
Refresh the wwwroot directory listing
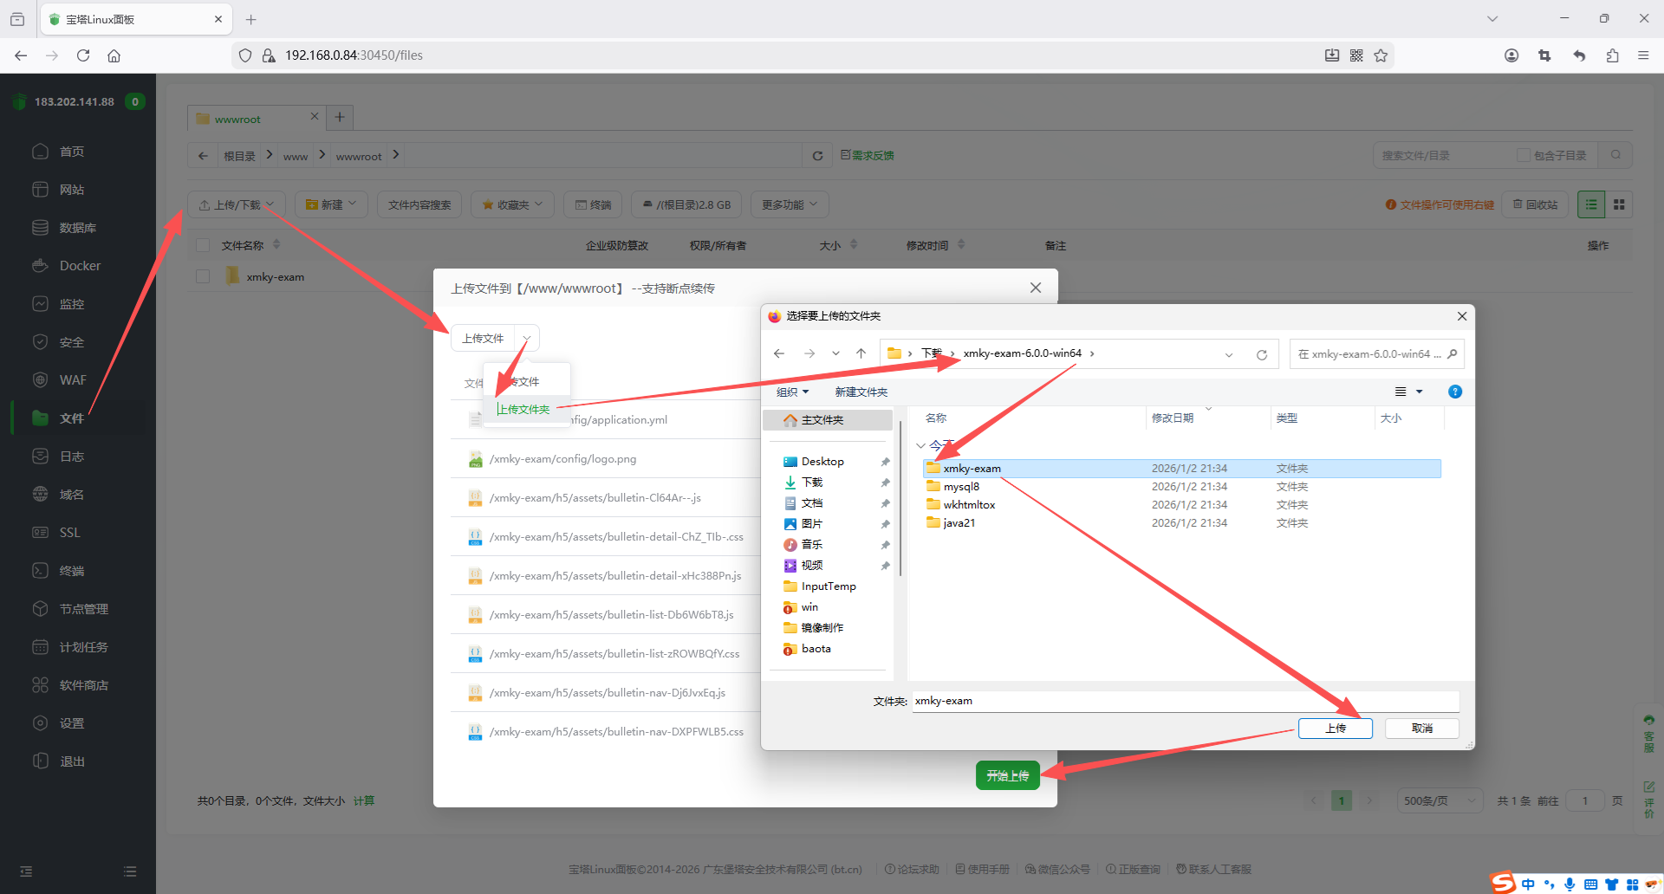tap(816, 156)
